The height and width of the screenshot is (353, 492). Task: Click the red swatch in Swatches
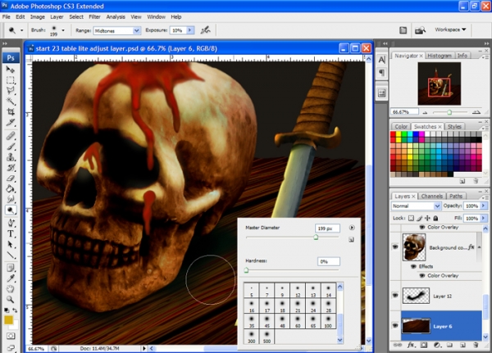coord(393,134)
